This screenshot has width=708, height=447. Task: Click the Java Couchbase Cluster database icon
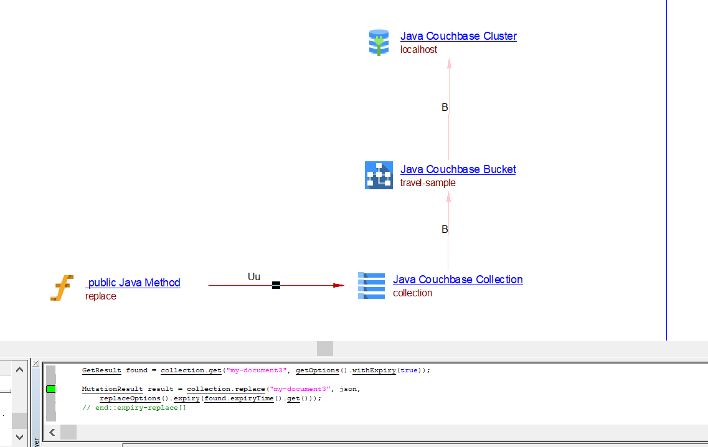click(379, 42)
